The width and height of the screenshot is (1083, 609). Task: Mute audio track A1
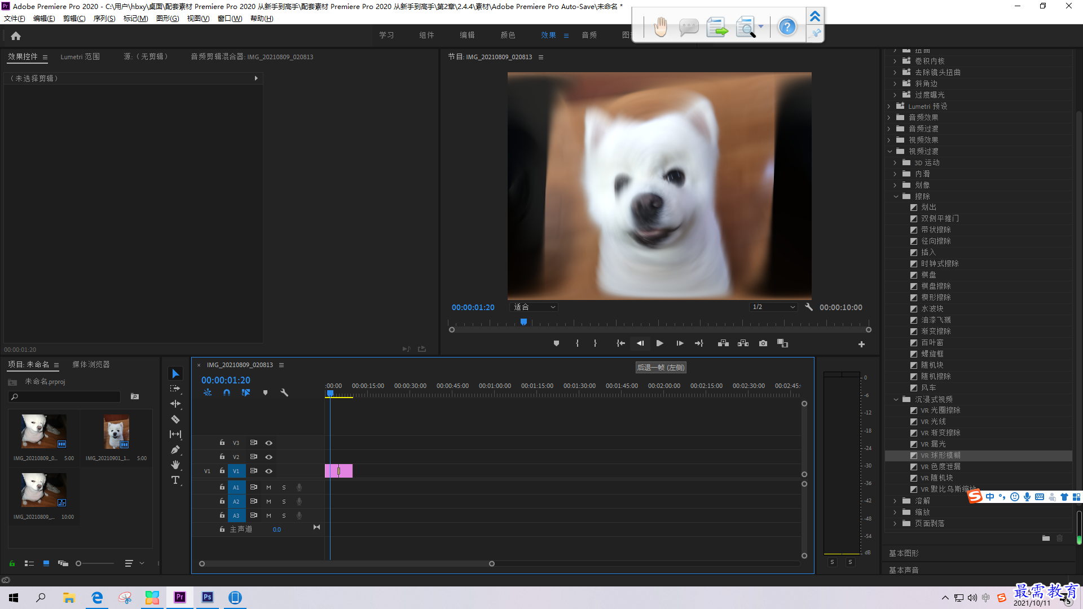[268, 487]
